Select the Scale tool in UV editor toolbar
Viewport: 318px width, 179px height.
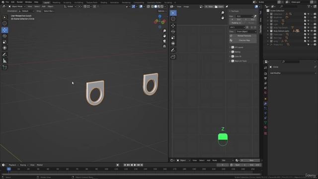pyautogui.click(x=173, y=38)
